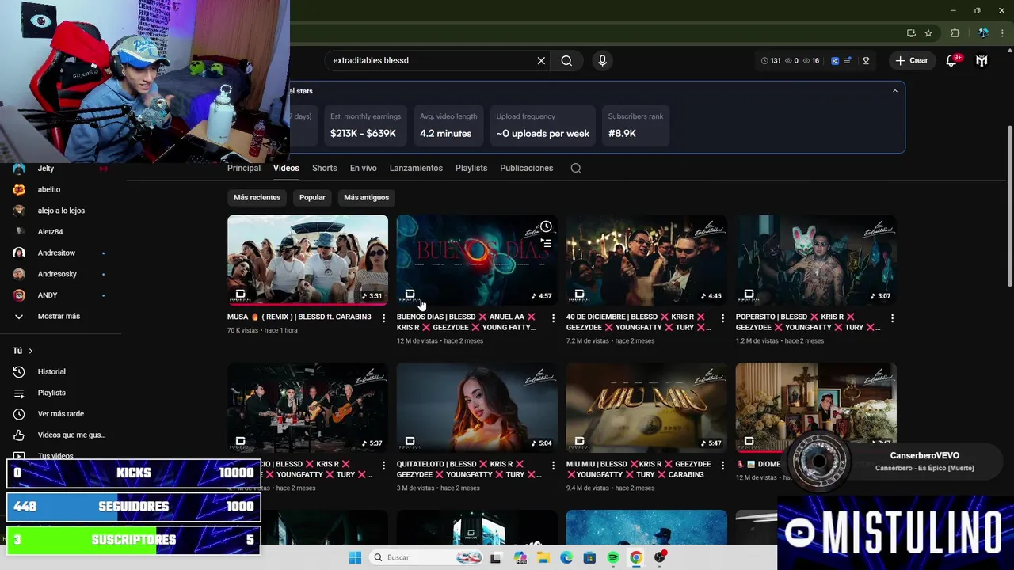The width and height of the screenshot is (1014, 570).
Task: Open the alejo a lo lejos channel
Action: 59,211
